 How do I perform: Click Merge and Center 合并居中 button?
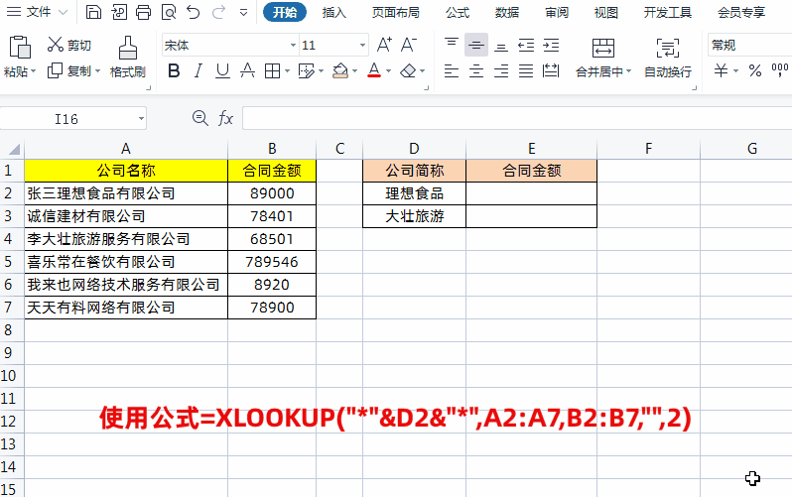(603, 58)
